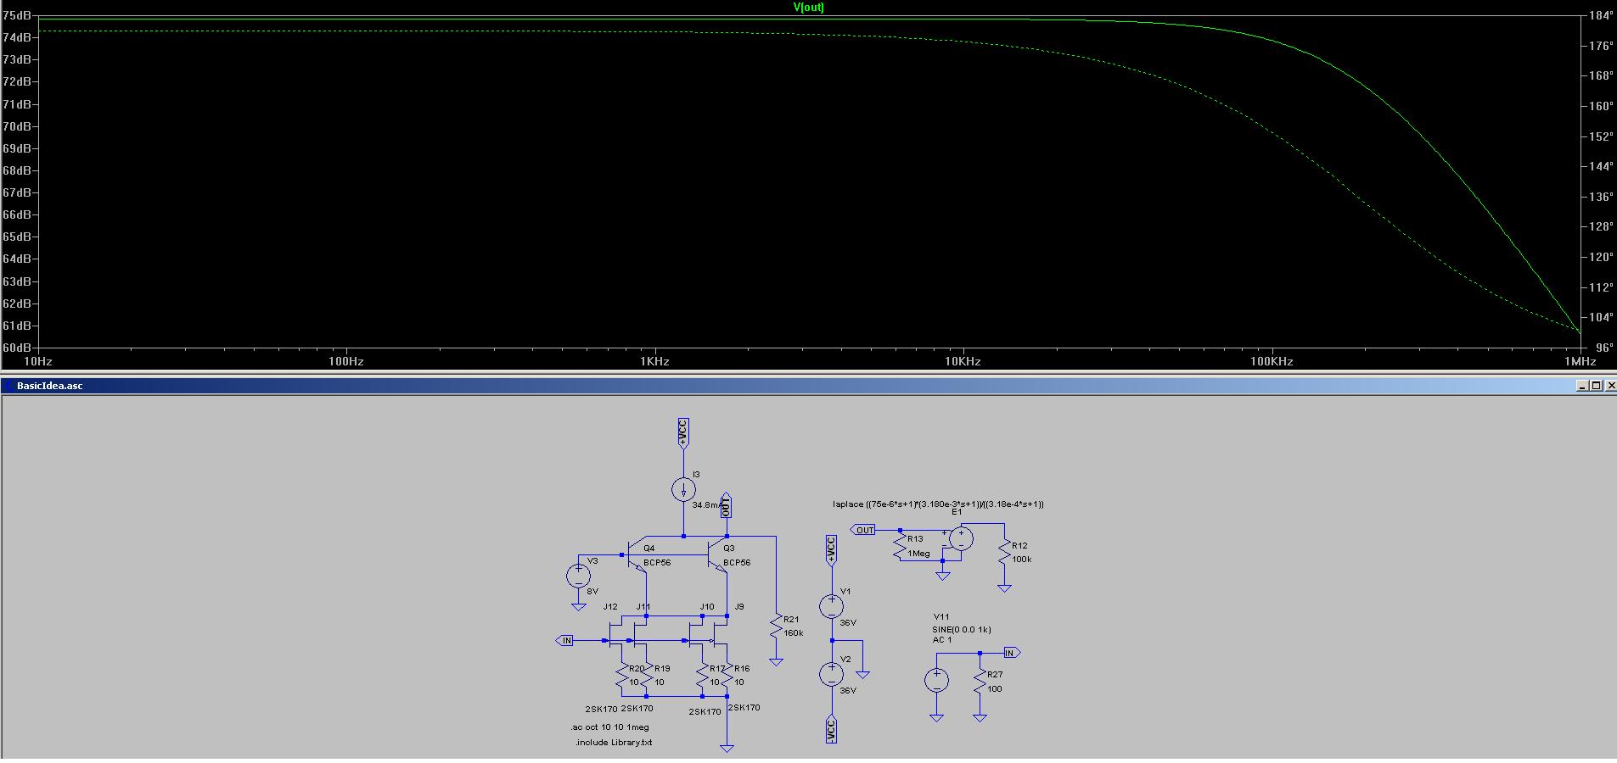Click the E1 laplace controlled source
The width and height of the screenshot is (1617, 763).
tap(960, 537)
